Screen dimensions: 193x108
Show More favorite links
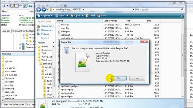45,38
